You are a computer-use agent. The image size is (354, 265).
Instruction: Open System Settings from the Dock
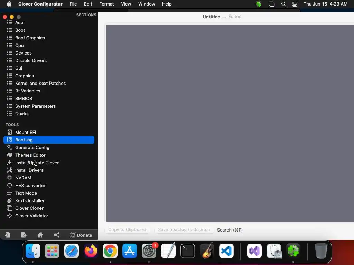click(149, 251)
